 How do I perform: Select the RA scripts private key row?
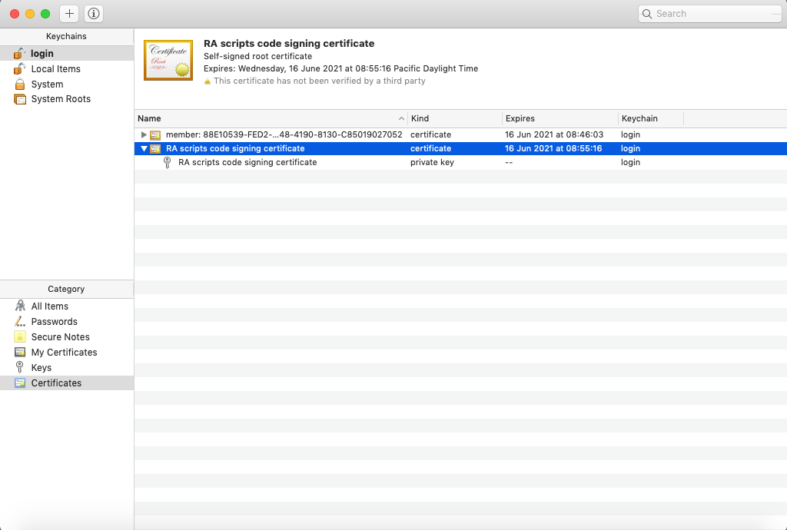click(247, 163)
